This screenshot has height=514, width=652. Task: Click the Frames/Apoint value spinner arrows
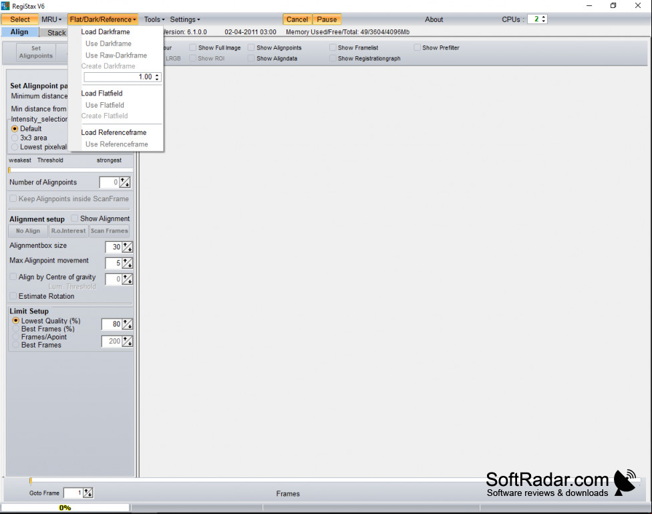(x=127, y=342)
